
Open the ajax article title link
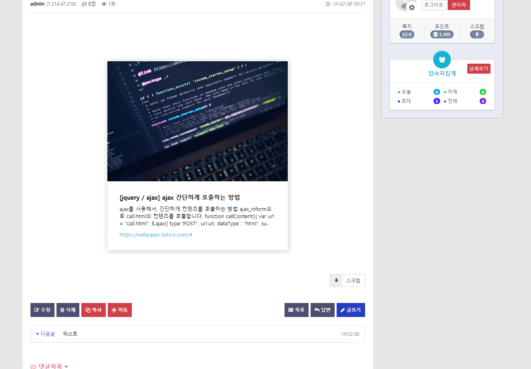point(180,197)
